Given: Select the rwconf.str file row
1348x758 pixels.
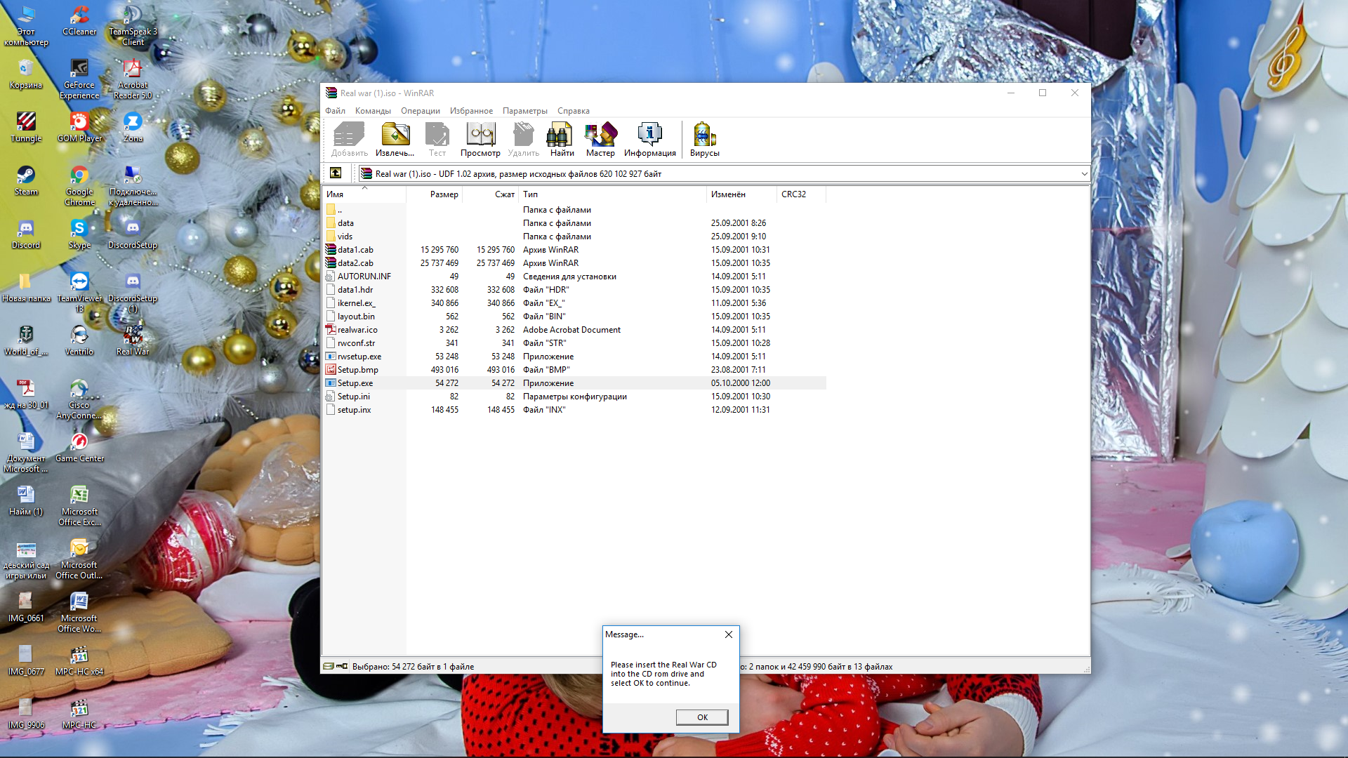Looking at the screenshot, I should 574,343.
